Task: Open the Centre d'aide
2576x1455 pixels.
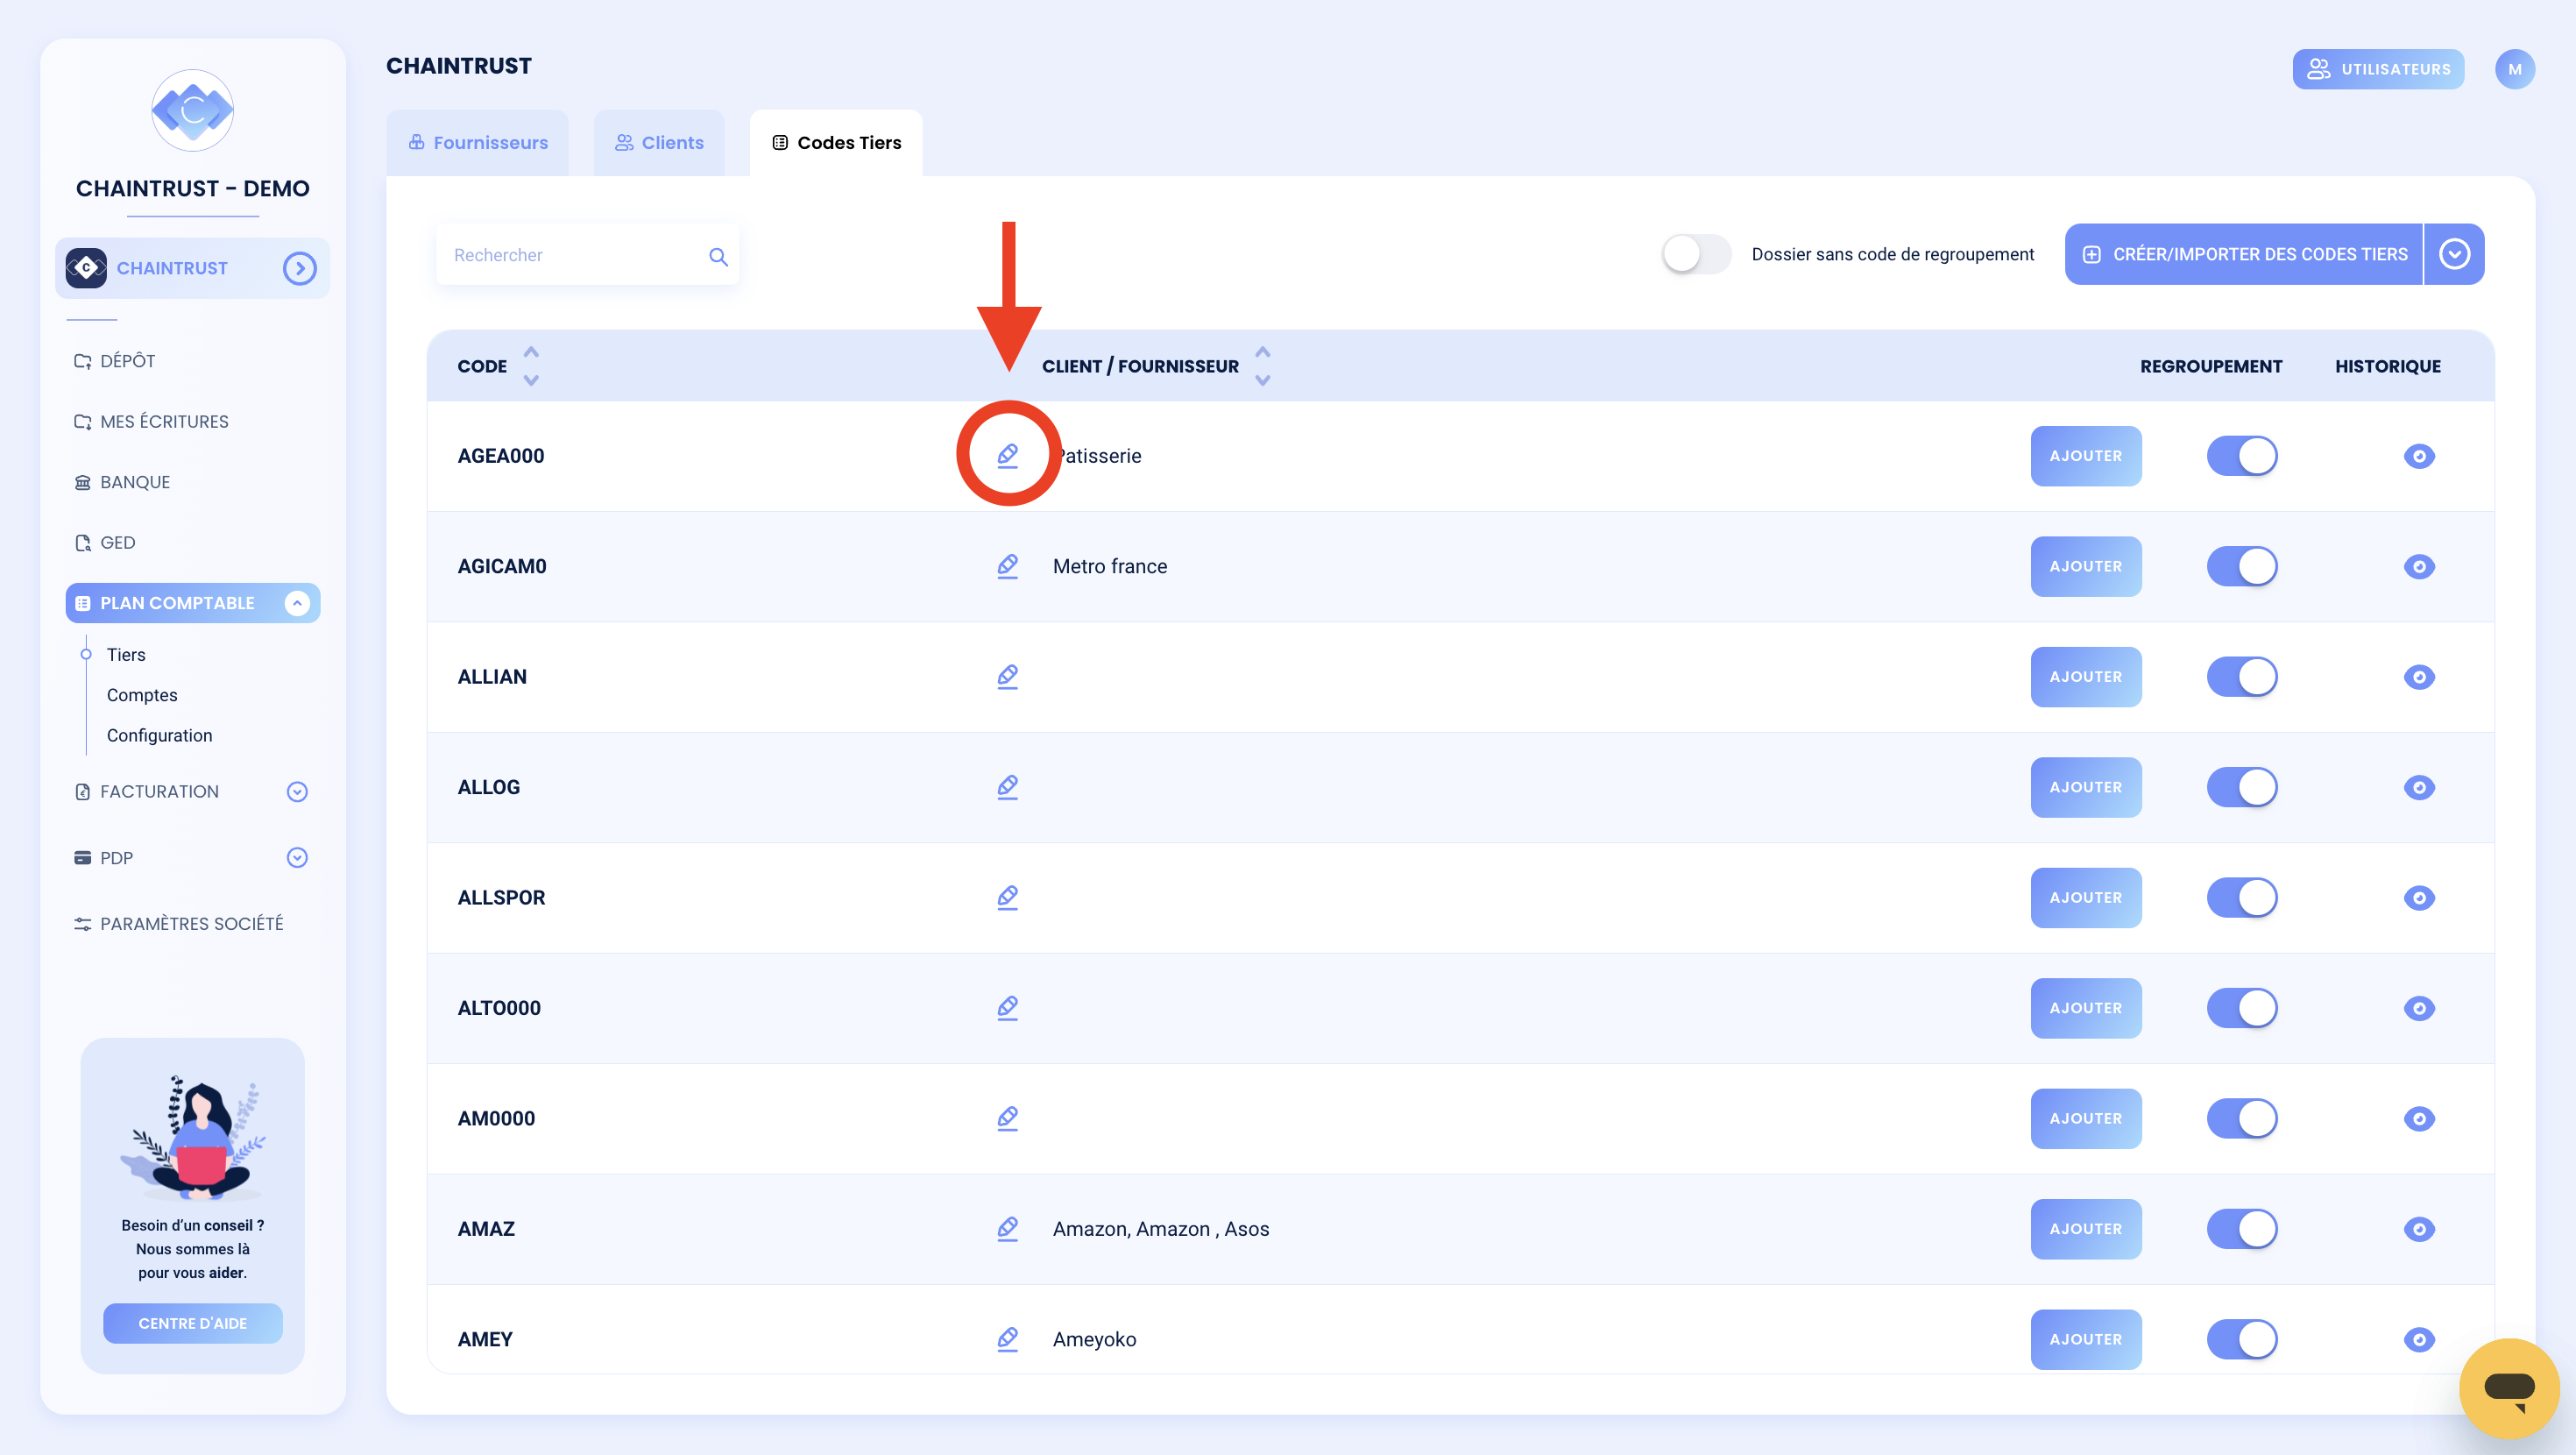Action: [193, 1323]
